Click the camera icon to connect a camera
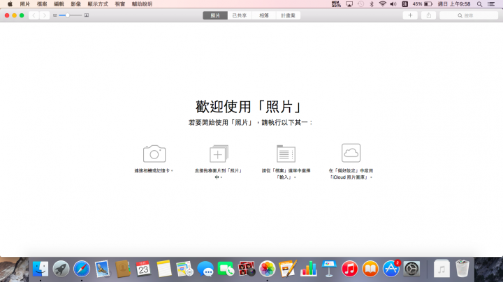This screenshot has height=282, width=503. click(154, 154)
